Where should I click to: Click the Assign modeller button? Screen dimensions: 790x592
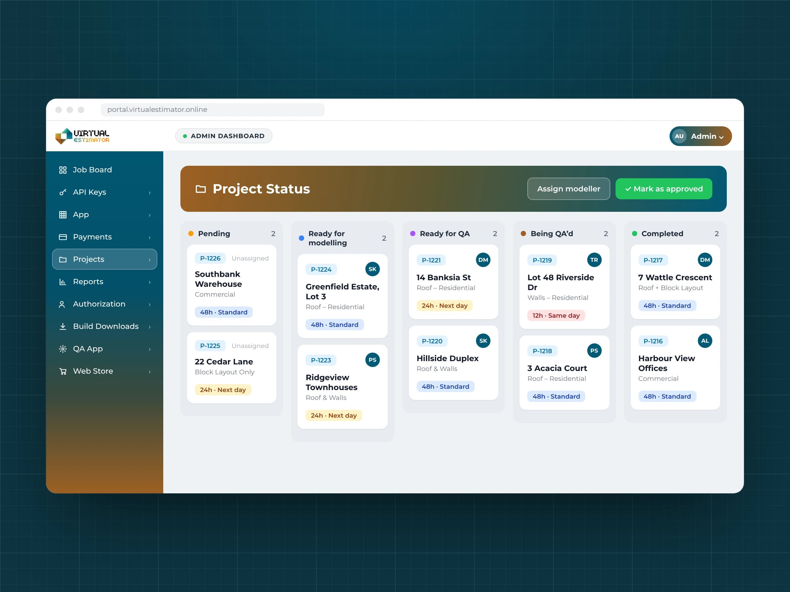568,189
